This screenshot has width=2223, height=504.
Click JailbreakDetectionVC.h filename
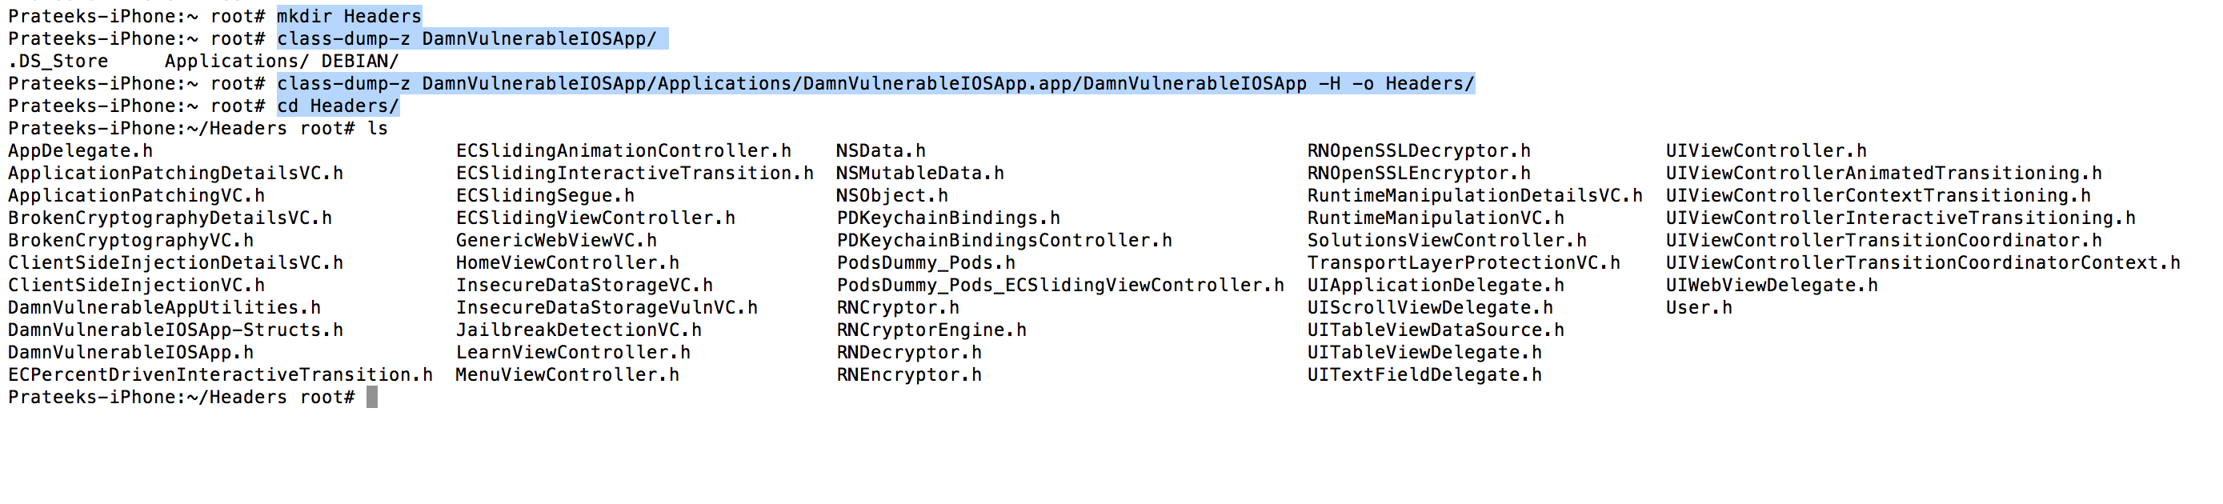(579, 330)
